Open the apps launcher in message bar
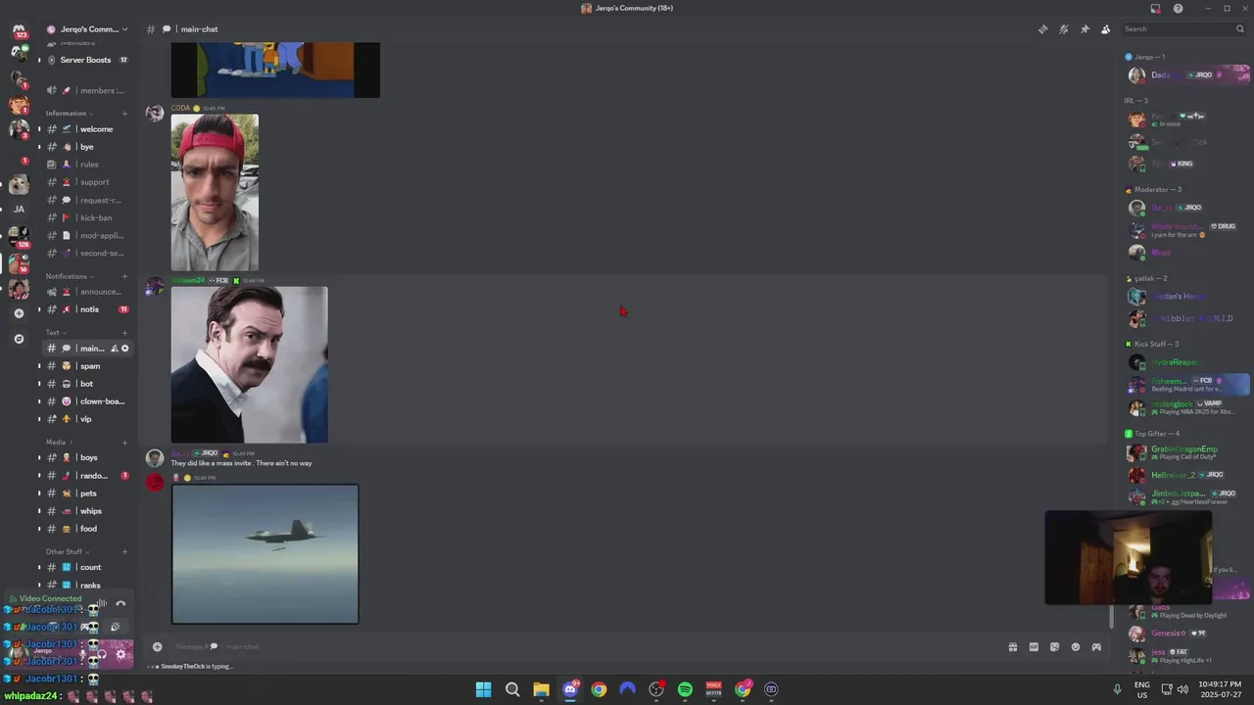 tap(1096, 647)
